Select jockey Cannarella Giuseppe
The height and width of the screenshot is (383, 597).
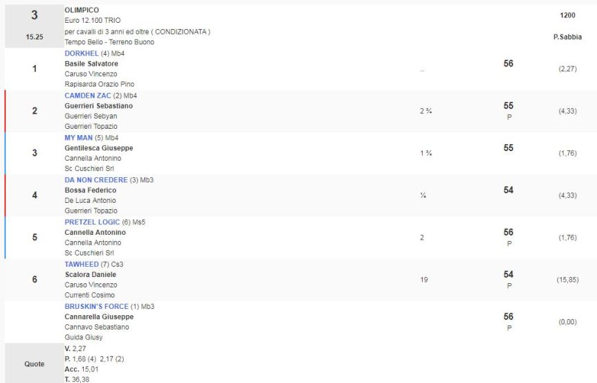(99, 317)
